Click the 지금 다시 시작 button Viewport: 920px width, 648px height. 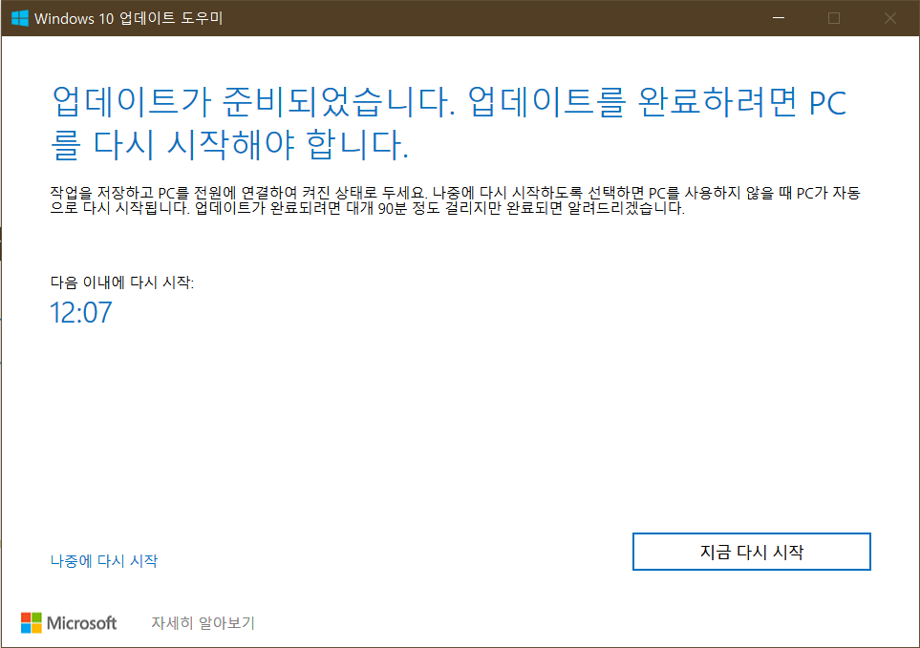click(751, 552)
